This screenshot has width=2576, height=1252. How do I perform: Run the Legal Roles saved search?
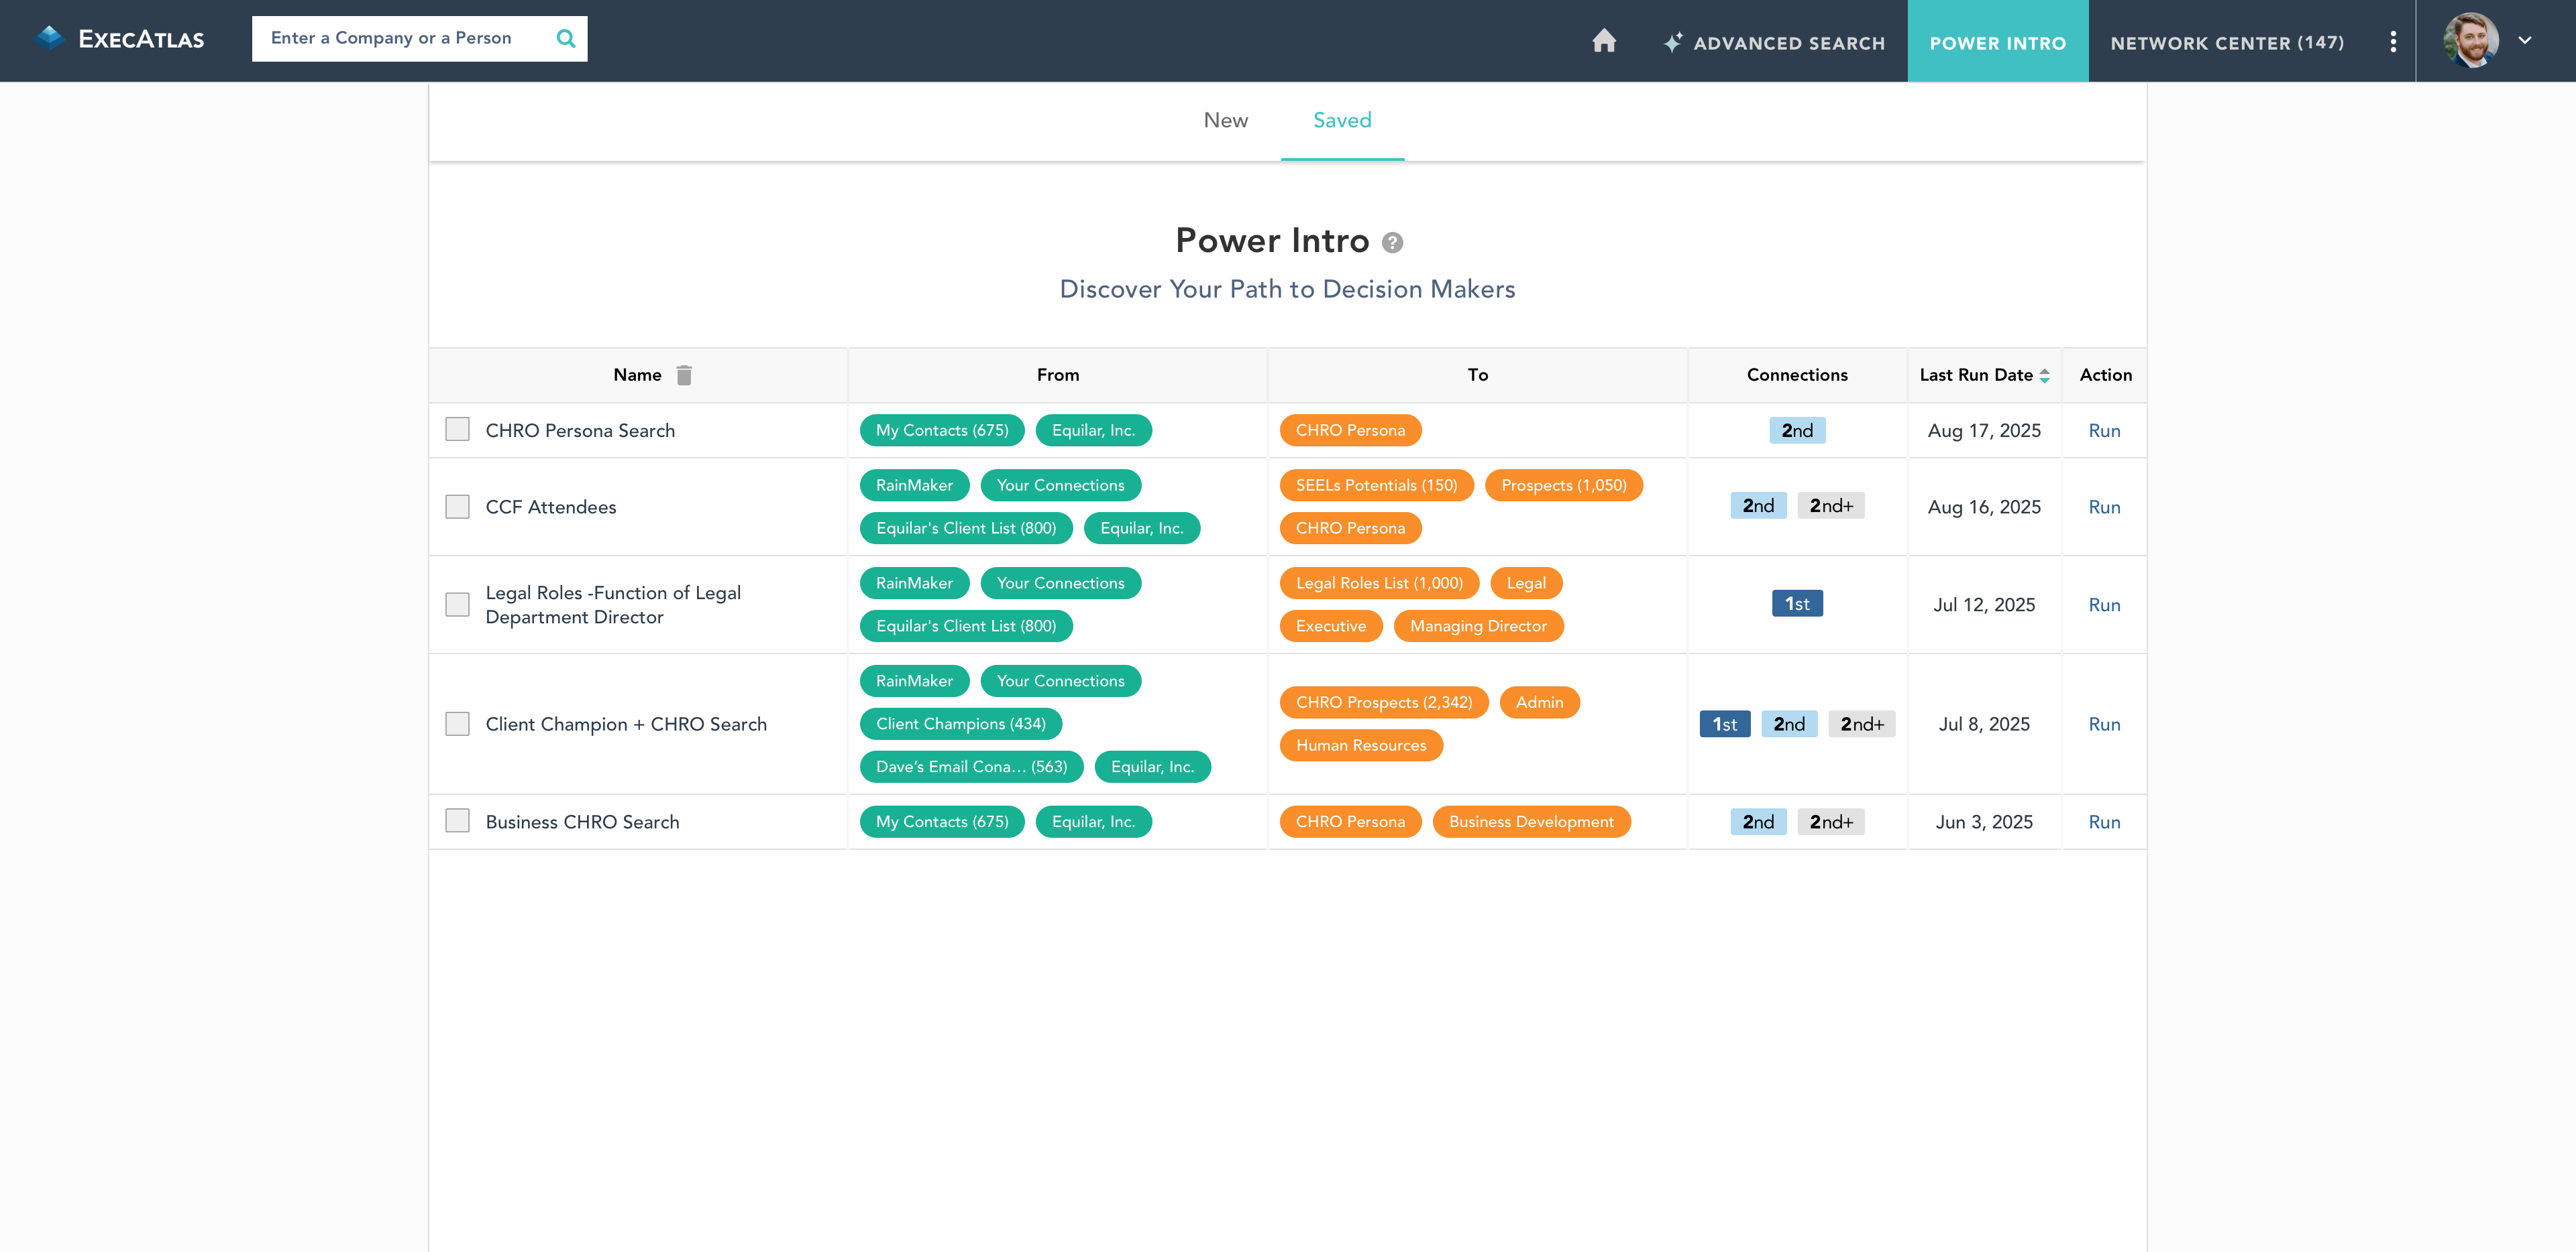[2104, 605]
